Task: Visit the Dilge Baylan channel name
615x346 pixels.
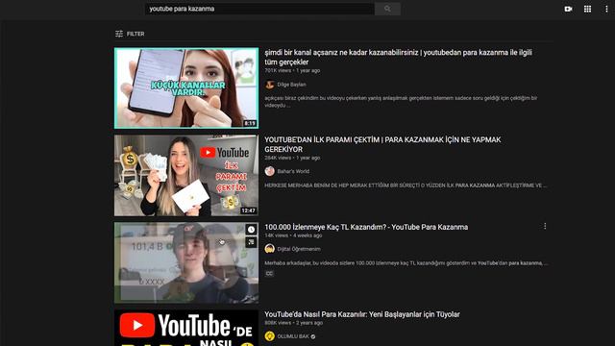Action: tap(291, 85)
